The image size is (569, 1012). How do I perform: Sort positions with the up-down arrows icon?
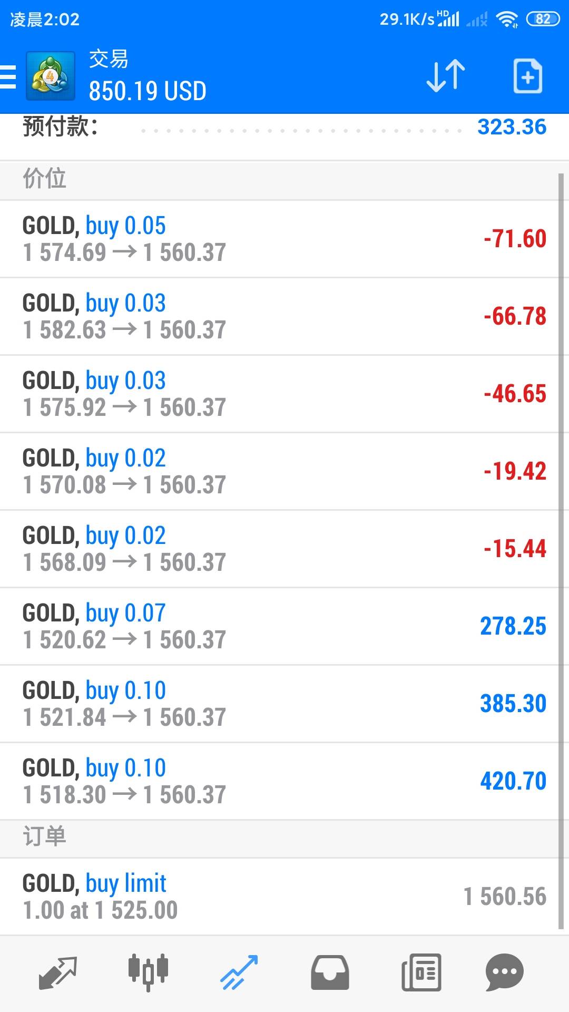pos(446,76)
